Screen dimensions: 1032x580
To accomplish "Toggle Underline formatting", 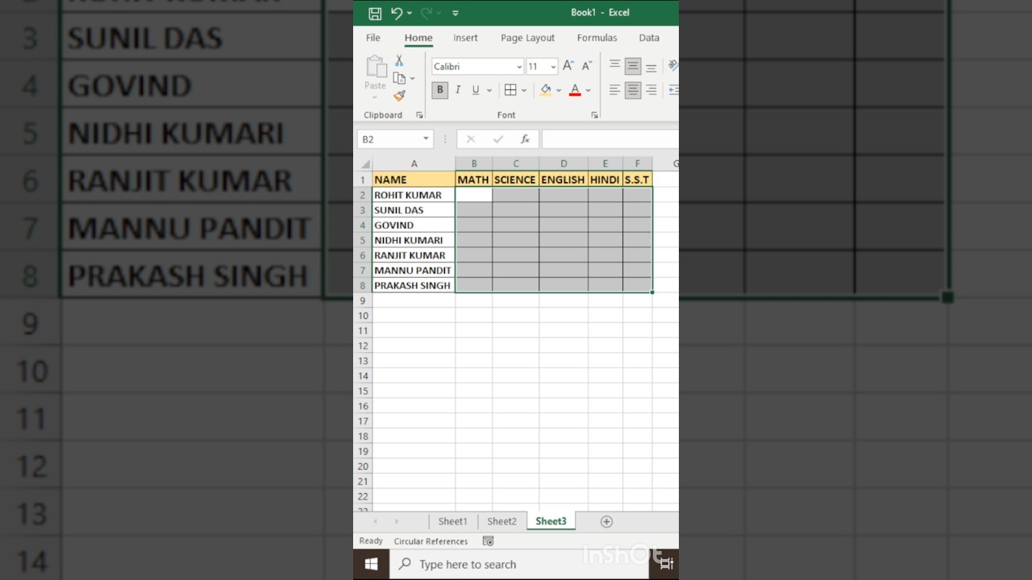I will 476,90.
